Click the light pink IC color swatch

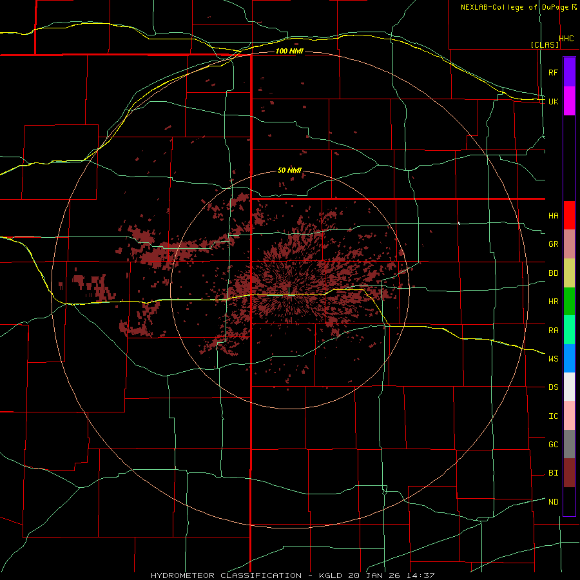(569, 416)
